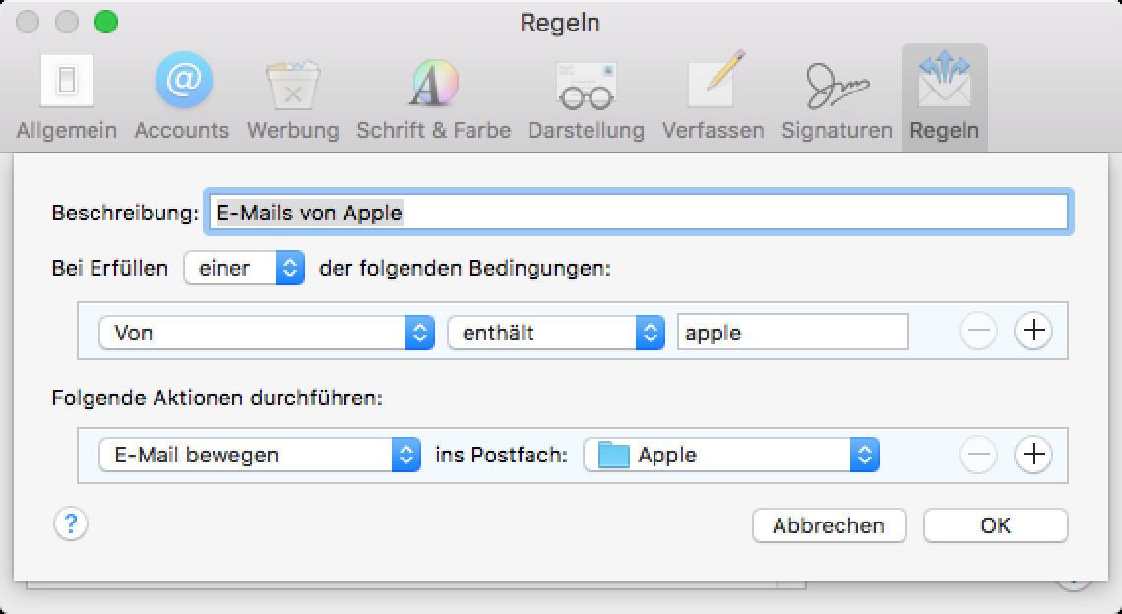This screenshot has width=1122, height=614.
Task: Open help with the question mark button
Action: click(x=71, y=524)
